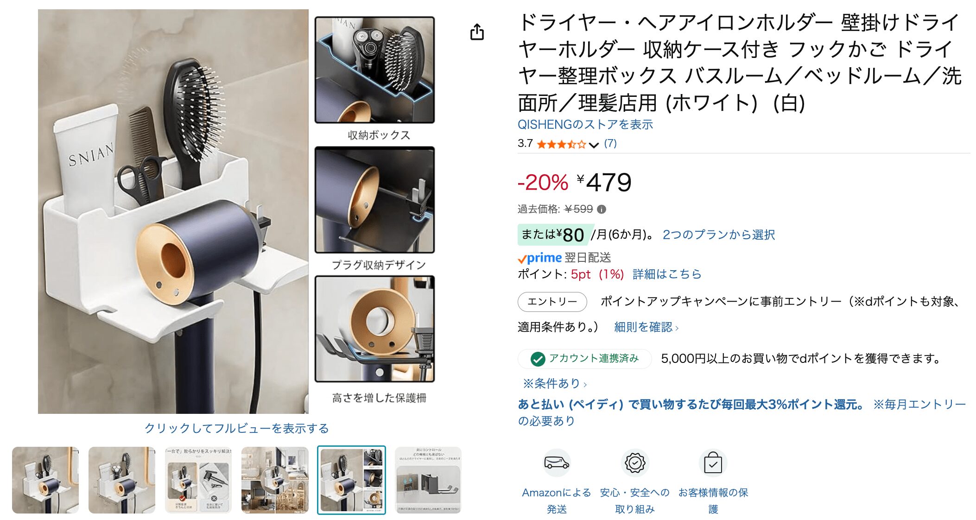The image size is (976, 520).
Task: Click the prime logo
Action: pos(540,258)
